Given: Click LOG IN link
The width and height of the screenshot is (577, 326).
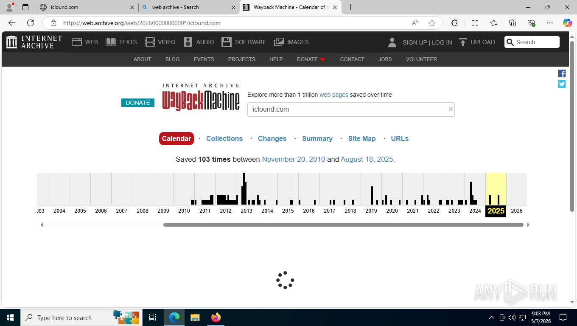Looking at the screenshot, I should 442,42.
